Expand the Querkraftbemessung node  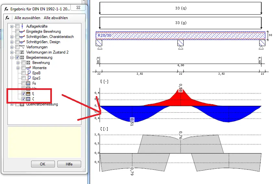click(12, 104)
